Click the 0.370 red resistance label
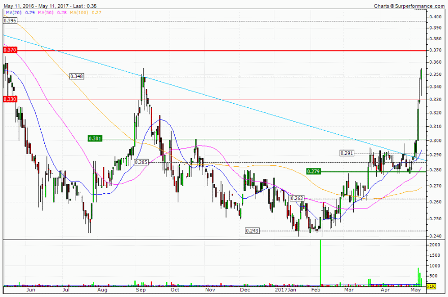The image size is (448, 297). (x=10, y=50)
